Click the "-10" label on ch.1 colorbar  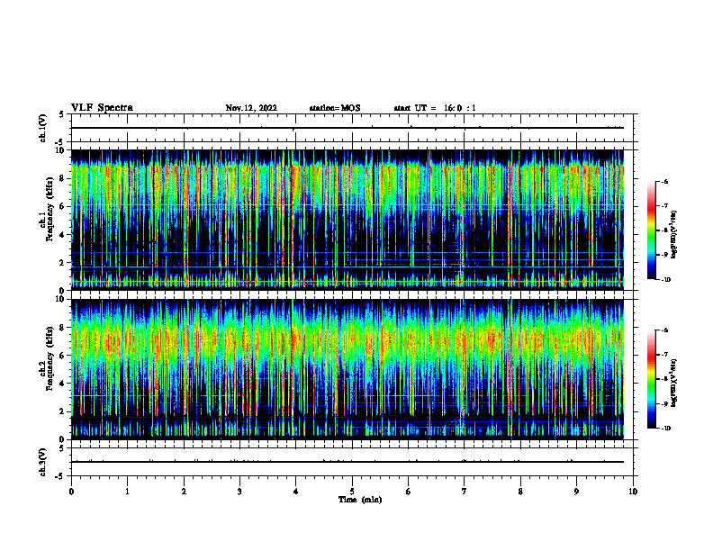point(665,280)
